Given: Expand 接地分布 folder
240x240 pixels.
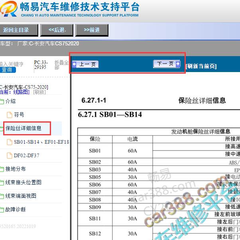Looking at the screenshot, I should 15,169.
